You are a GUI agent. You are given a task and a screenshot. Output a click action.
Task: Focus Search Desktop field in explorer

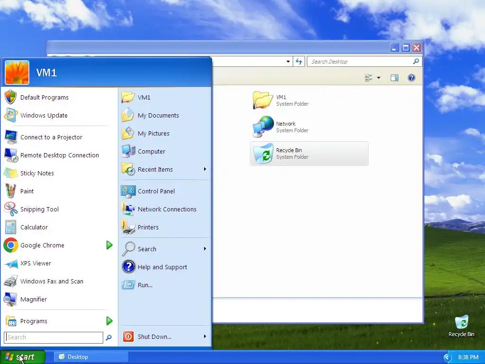[x=360, y=62]
